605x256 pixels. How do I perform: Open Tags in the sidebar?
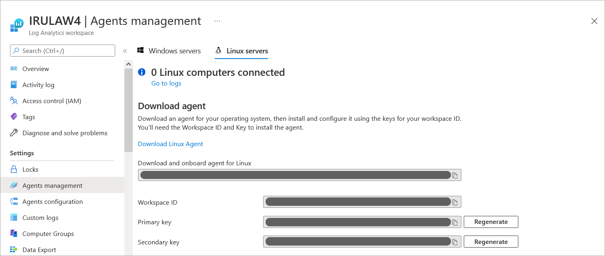tap(28, 117)
